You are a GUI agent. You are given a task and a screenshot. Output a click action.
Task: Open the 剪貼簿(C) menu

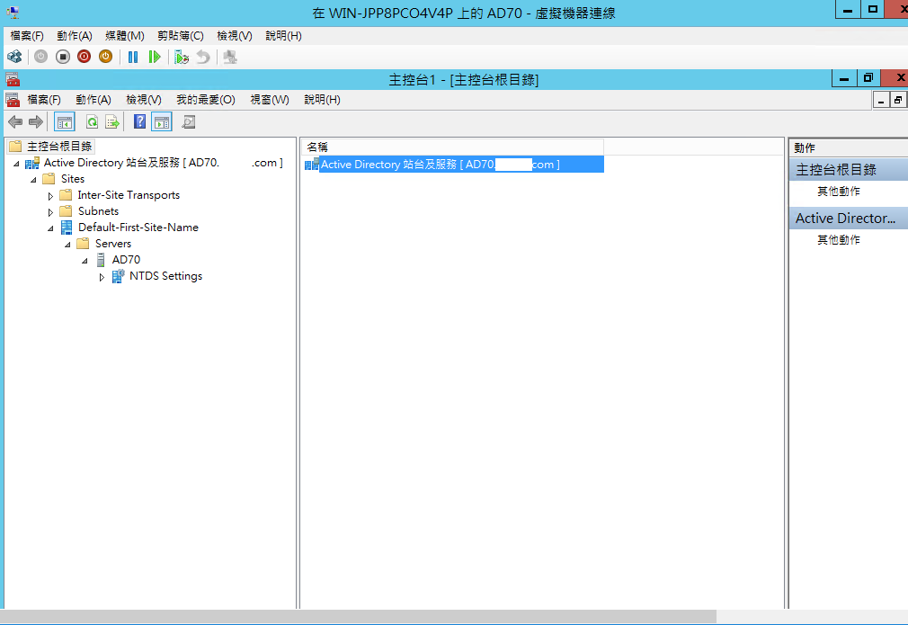tap(181, 36)
